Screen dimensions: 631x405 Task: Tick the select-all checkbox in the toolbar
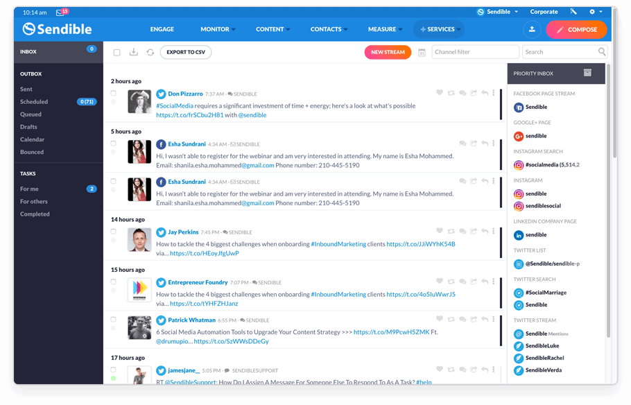coord(116,52)
